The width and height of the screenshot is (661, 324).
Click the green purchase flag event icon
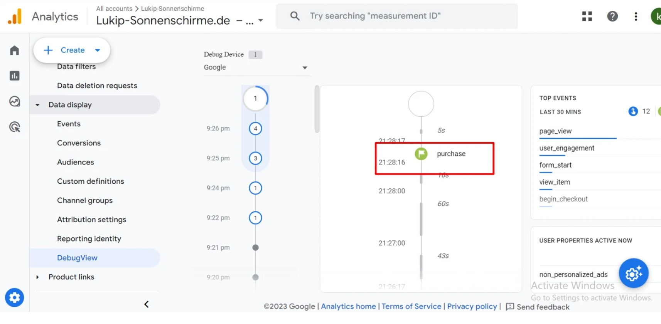421,154
